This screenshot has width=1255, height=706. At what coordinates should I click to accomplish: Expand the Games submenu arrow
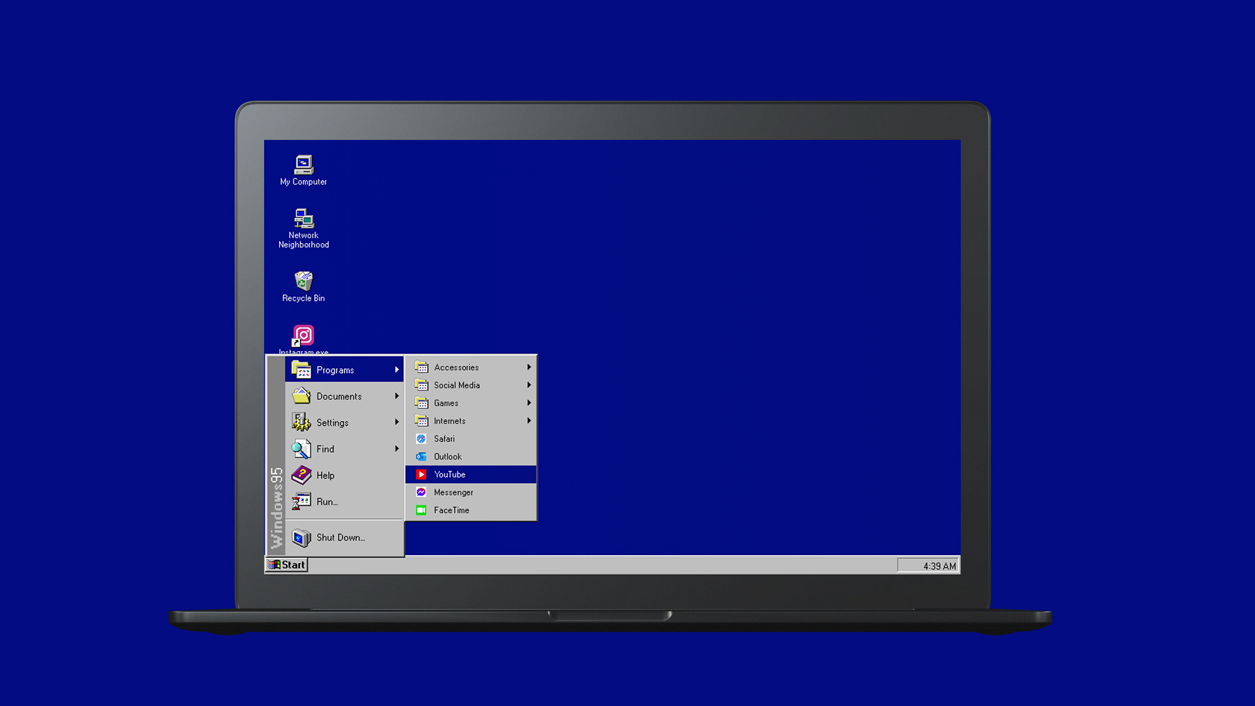pos(529,403)
